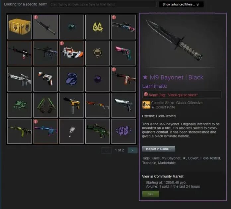Select the pink Desert Eagle skin
This screenshot has height=209, width=231.
[123, 53]
